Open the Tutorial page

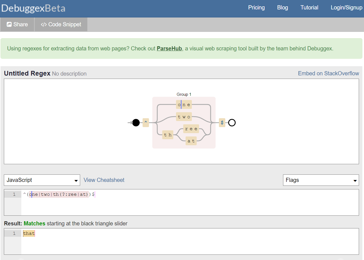click(x=309, y=8)
